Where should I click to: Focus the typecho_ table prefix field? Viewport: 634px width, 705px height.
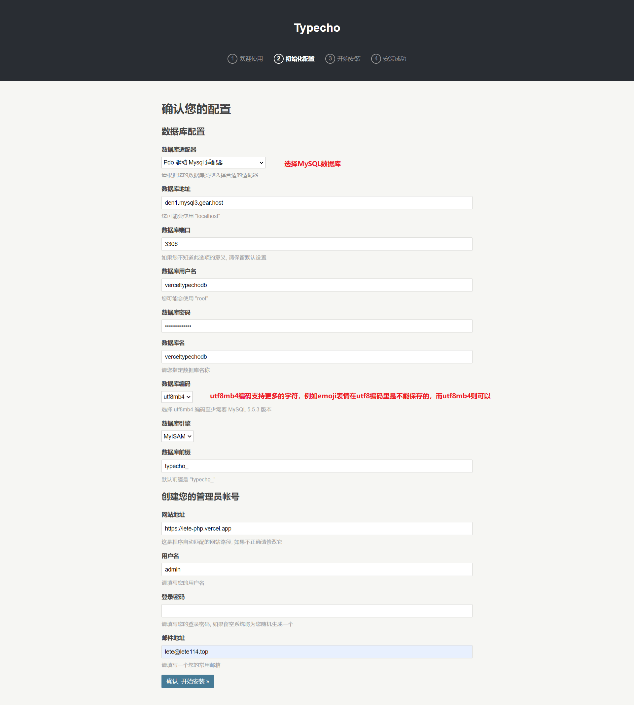point(317,466)
